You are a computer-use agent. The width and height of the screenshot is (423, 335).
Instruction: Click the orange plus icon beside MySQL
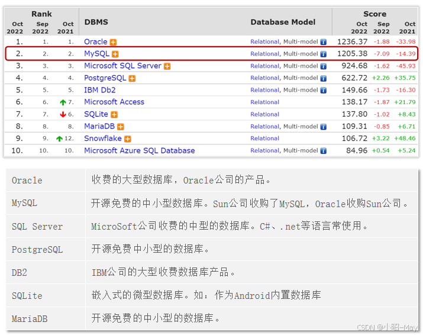[x=115, y=54]
